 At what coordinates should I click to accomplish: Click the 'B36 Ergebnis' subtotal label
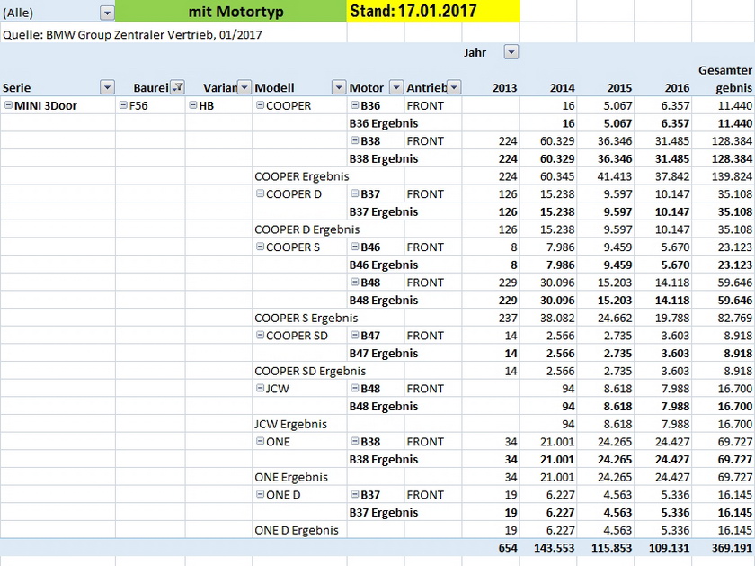(x=384, y=123)
